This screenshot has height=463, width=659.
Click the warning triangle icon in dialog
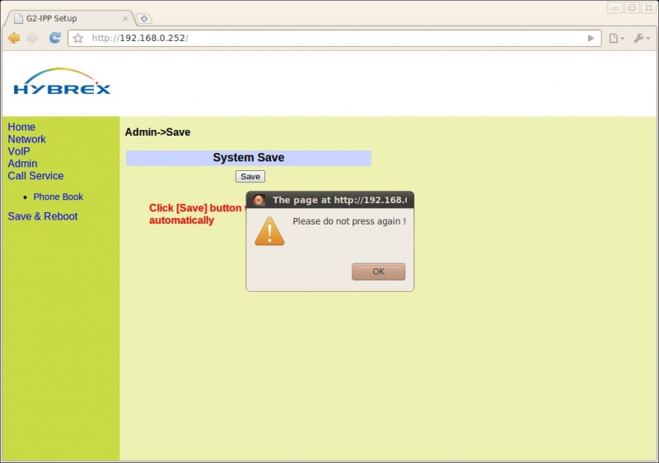(269, 231)
